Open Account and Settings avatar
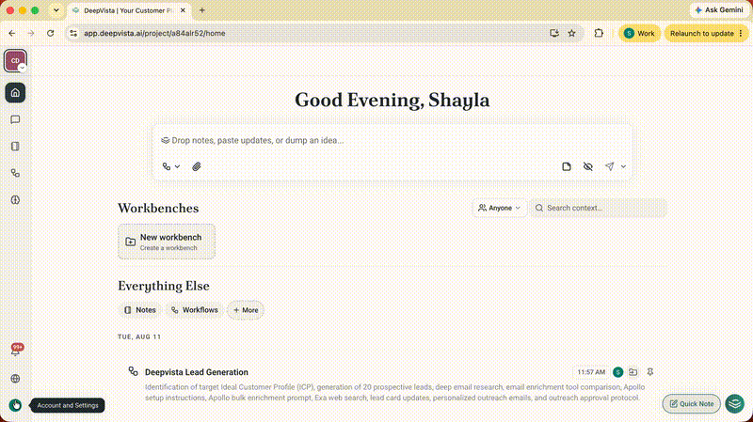 tap(15, 405)
